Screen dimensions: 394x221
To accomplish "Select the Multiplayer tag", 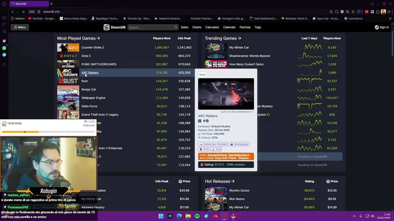I will coord(239,144).
